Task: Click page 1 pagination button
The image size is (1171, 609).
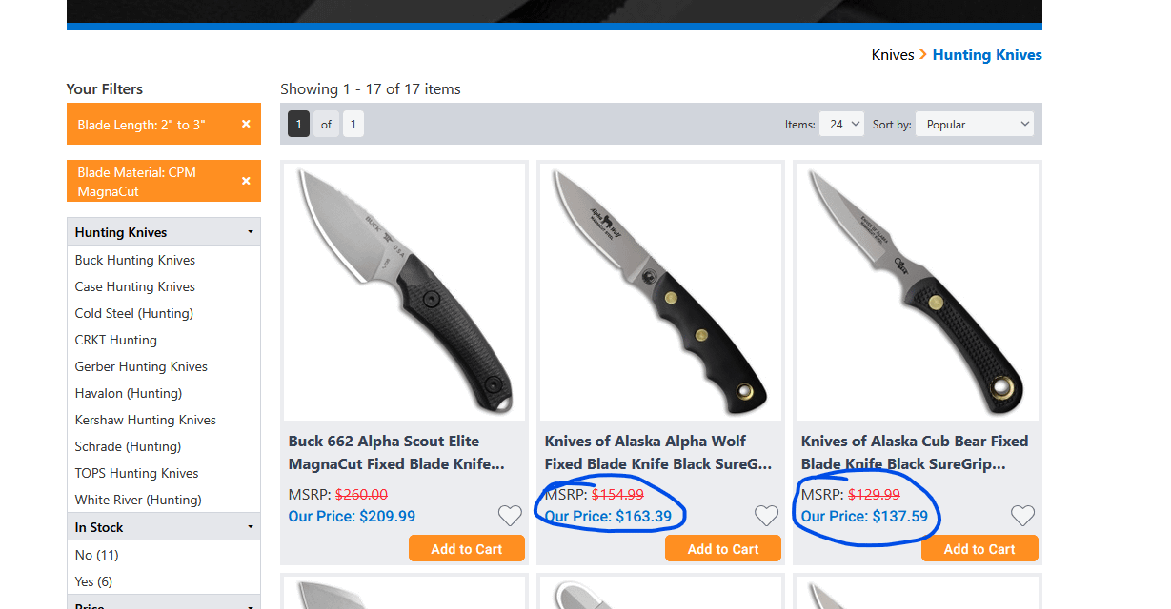Action: [x=298, y=124]
